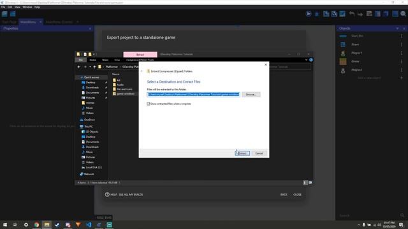Select the pink Extract contextual tab in Explorer
The height and width of the screenshot is (229, 408).
click(140, 55)
